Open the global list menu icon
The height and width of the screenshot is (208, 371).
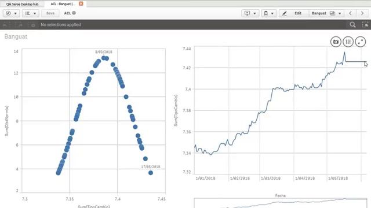coord(28,13)
